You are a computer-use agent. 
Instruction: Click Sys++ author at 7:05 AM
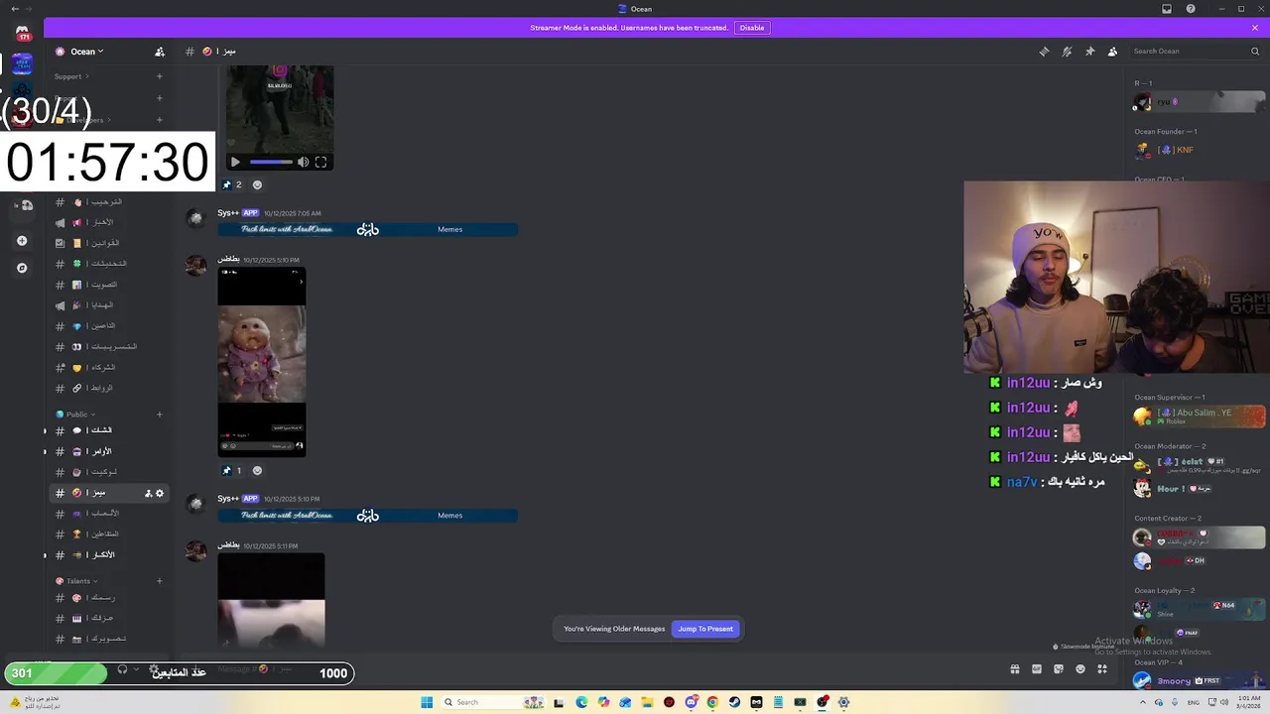228,212
